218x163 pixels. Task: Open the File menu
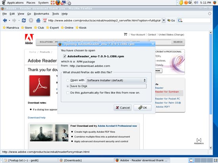(x=4, y=14)
